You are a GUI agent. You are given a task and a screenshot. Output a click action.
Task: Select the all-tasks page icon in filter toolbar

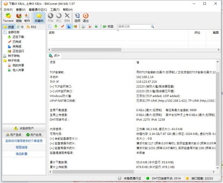tap(50, 26)
